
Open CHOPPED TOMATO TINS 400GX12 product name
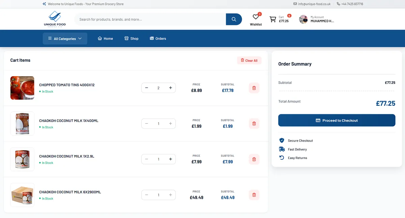67,85
